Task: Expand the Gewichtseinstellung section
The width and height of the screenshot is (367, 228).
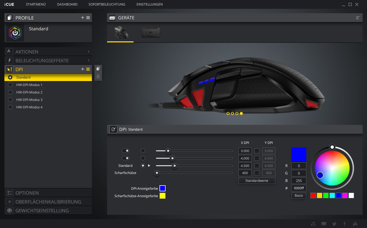Action: click(x=48, y=210)
